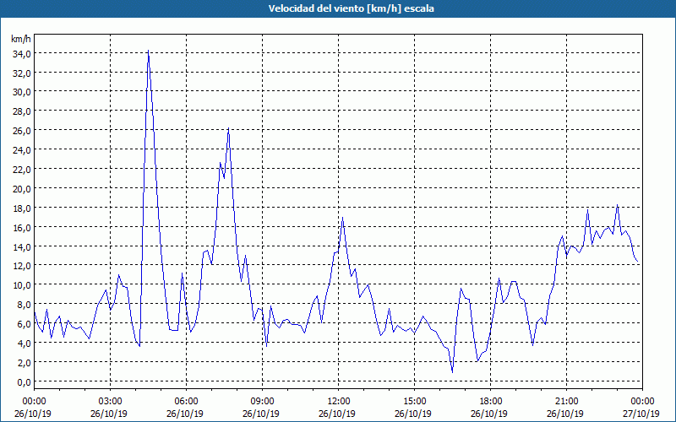Click the 09:00 time axis label

(x=262, y=402)
